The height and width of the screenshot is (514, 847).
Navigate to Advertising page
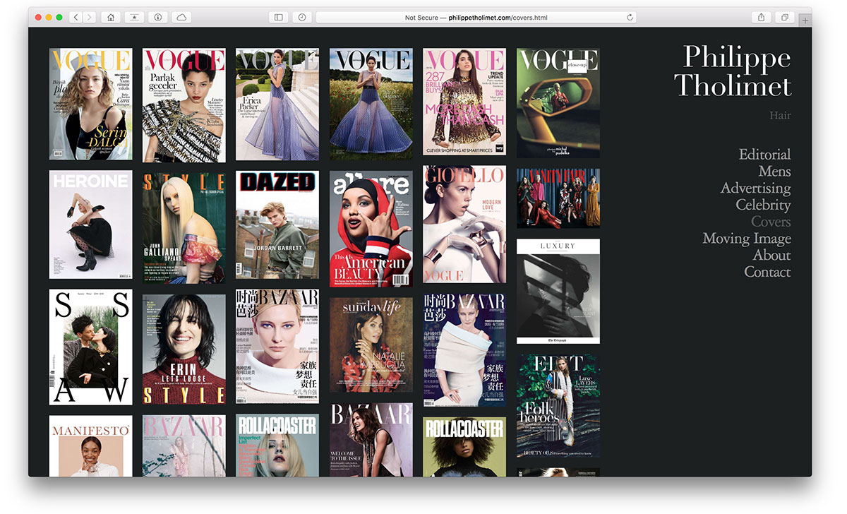(755, 189)
